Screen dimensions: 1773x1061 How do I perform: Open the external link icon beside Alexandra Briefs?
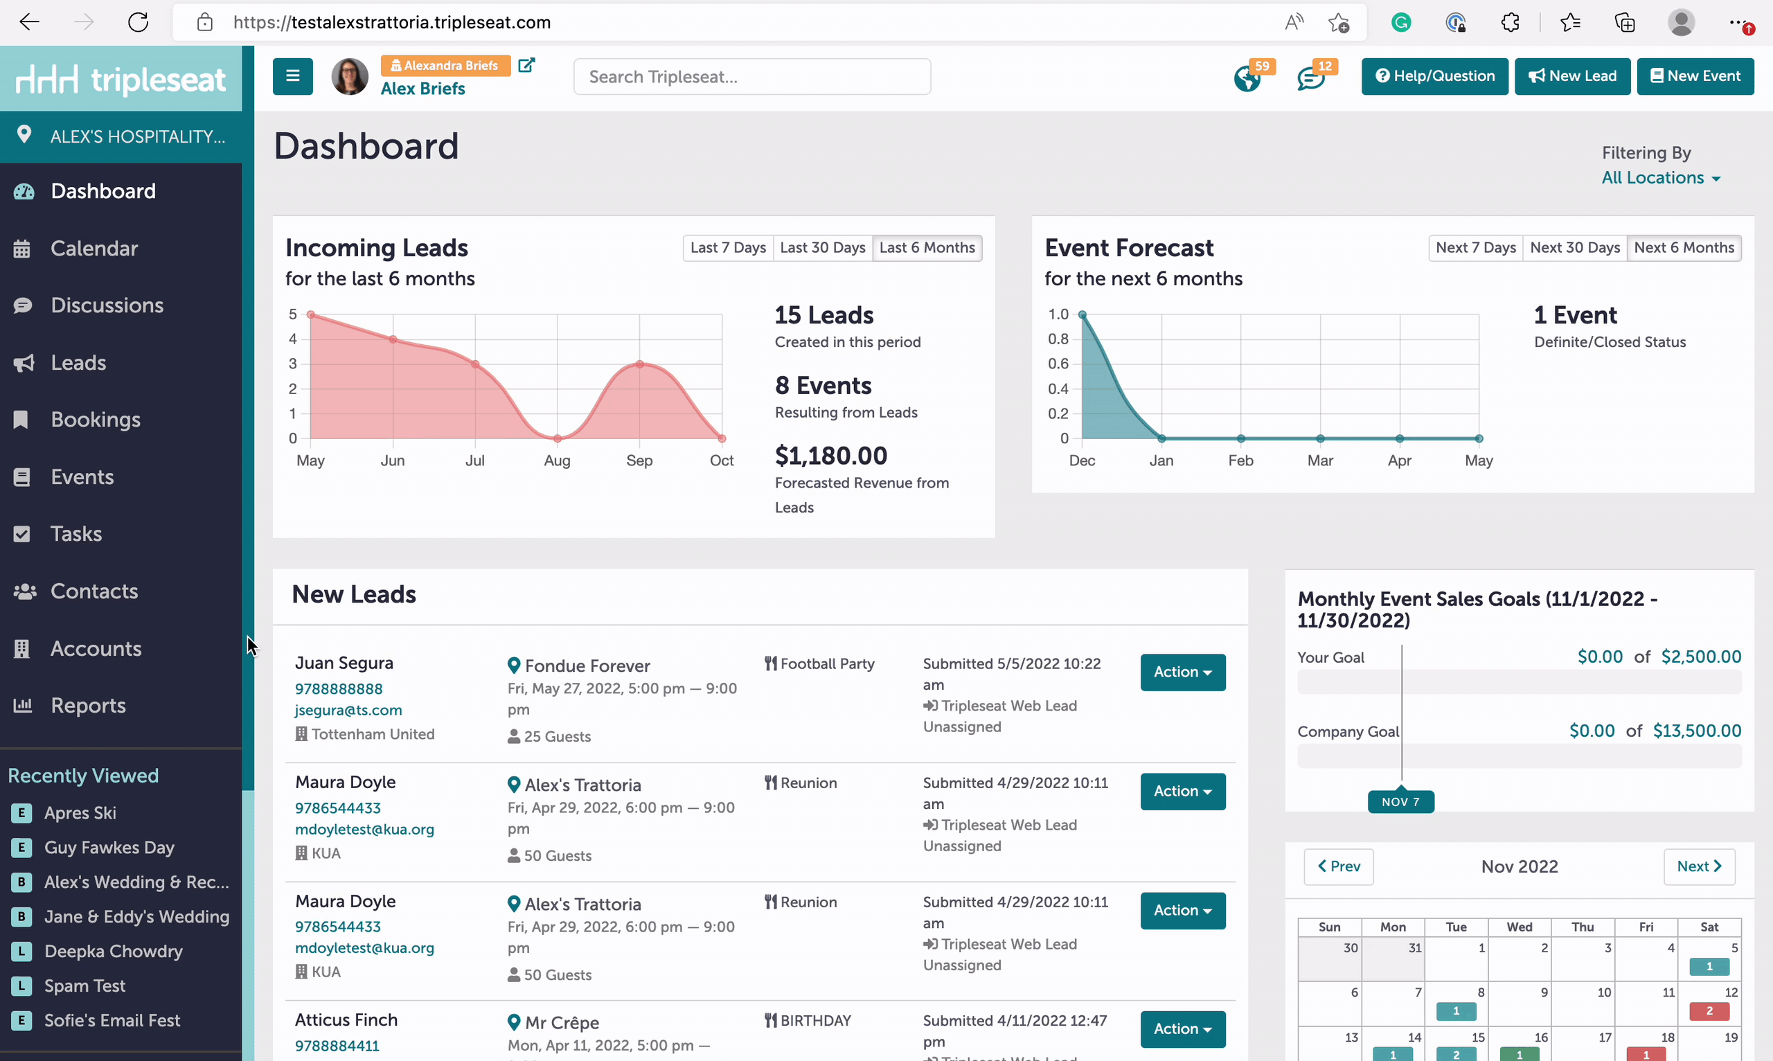tap(526, 65)
